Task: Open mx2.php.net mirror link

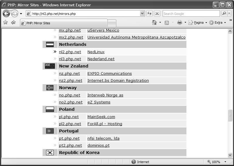Action: pos(71,37)
